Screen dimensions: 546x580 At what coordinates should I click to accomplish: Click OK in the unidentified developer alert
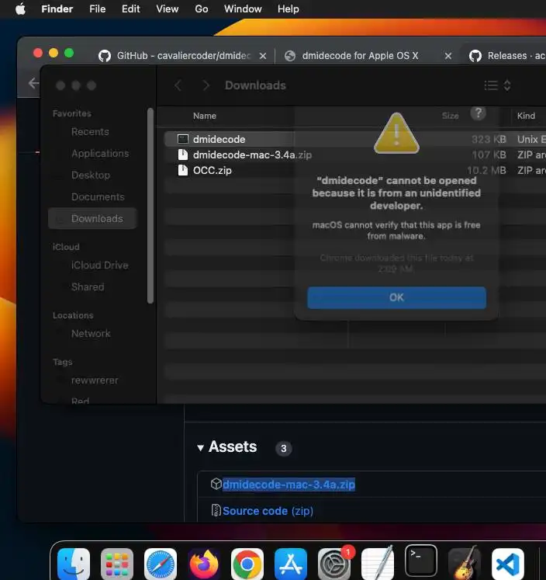[x=396, y=298]
